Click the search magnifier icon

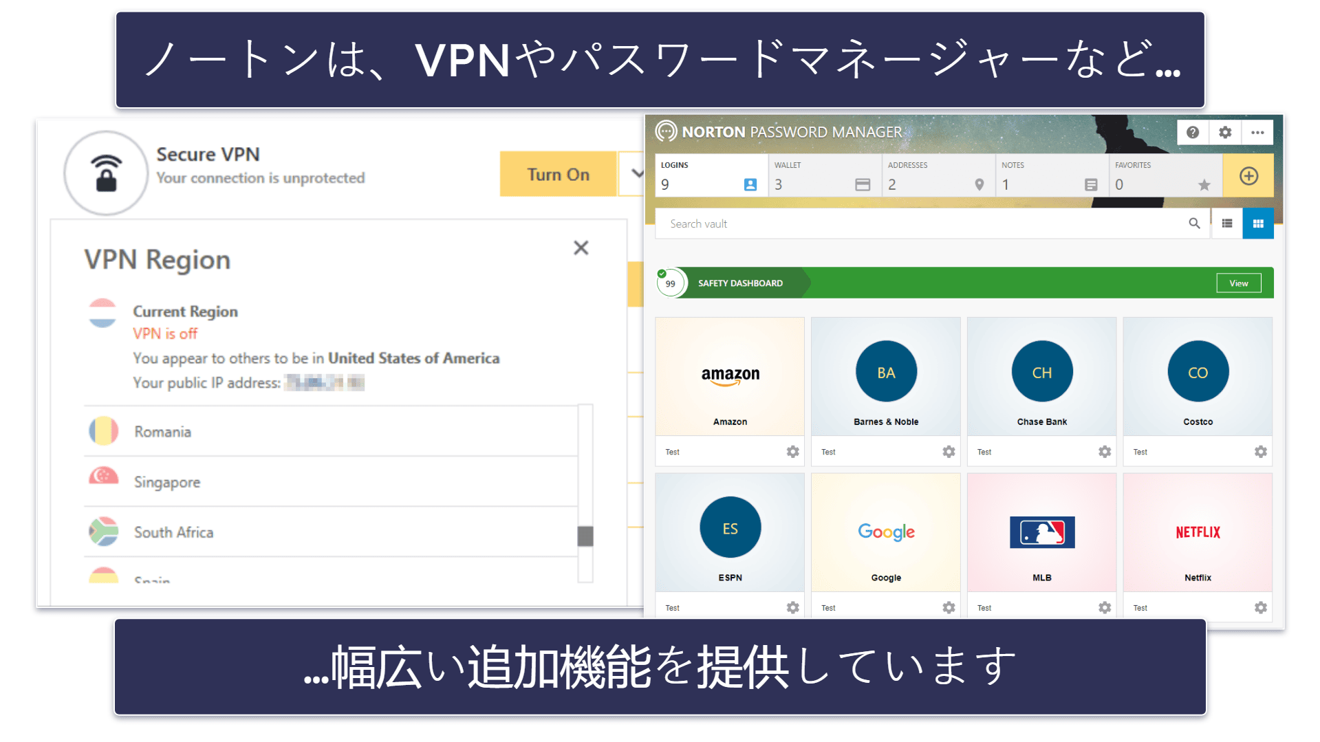pos(1194,223)
